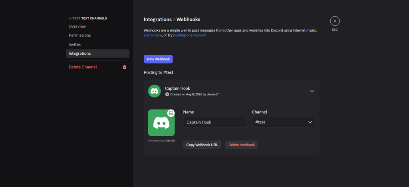Image resolution: width=409 pixels, height=187 pixels.
Task: Click the Webhooks breadcrumb heading
Action: pyautogui.click(x=189, y=19)
